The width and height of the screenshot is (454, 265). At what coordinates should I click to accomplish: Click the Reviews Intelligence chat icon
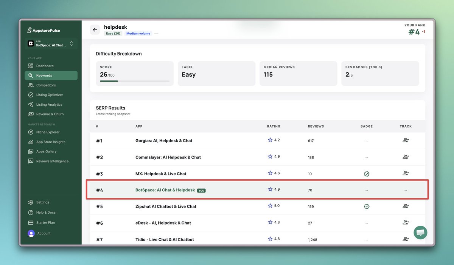pyautogui.click(x=31, y=161)
